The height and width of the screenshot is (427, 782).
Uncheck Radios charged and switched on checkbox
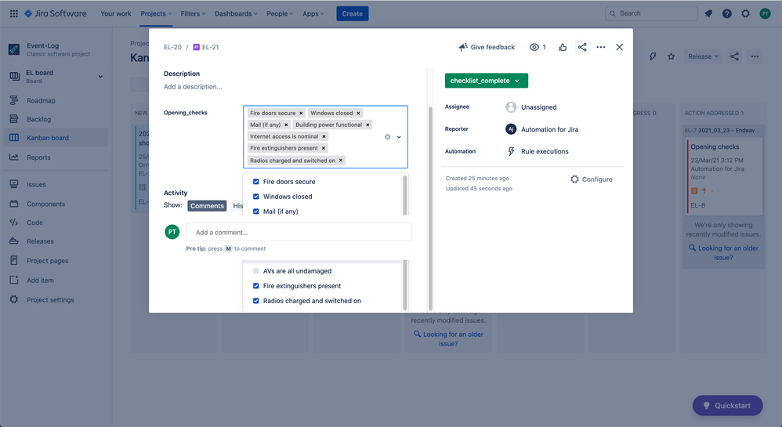(x=256, y=301)
